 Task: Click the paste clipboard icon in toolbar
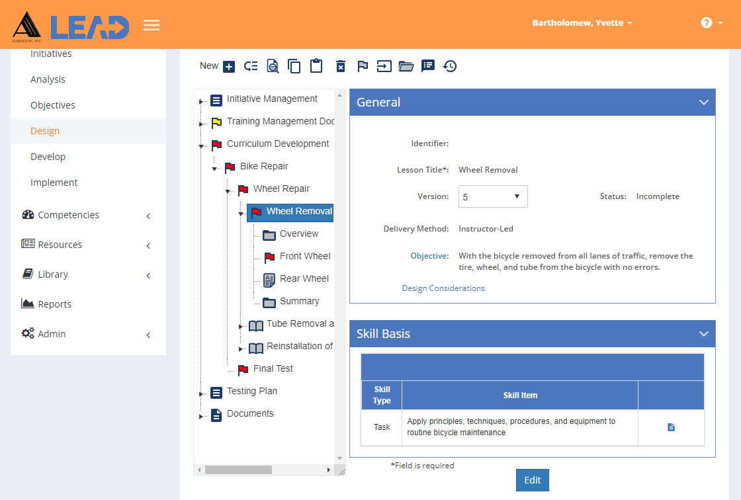coord(316,65)
